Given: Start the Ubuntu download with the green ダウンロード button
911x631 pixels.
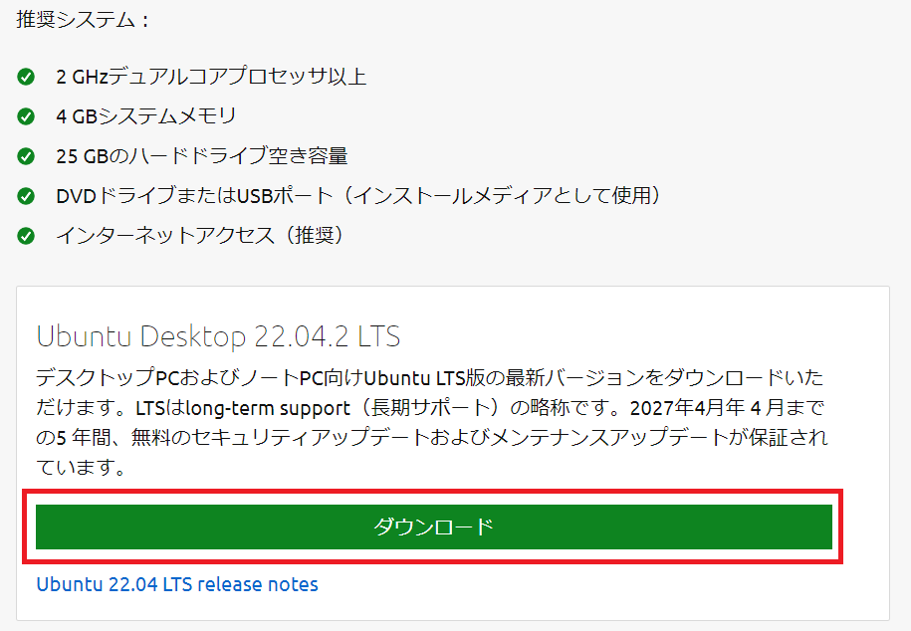Looking at the screenshot, I should [x=433, y=526].
